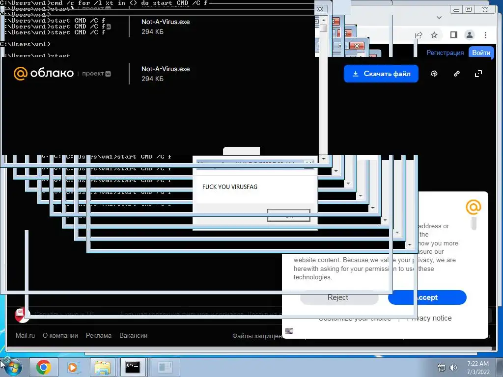Click the Войти button
Screen dimensions: 503x377
tap(481, 53)
